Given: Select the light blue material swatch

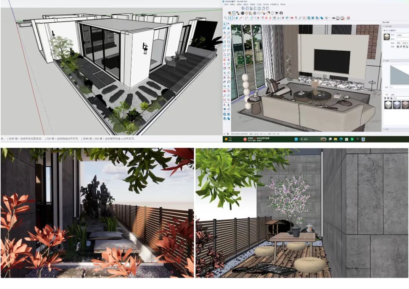Looking at the screenshot, I should [x=397, y=104].
